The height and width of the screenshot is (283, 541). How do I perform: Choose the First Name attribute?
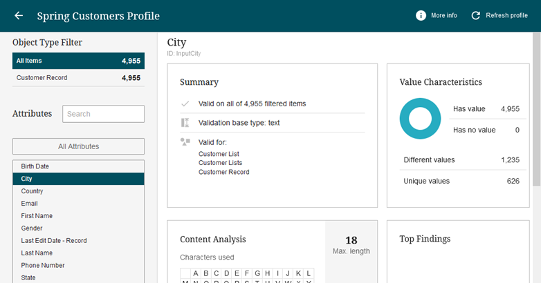[x=78, y=216]
